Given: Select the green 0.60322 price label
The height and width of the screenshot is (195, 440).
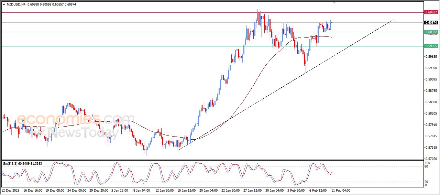Looking at the screenshot, I should tap(431, 32).
